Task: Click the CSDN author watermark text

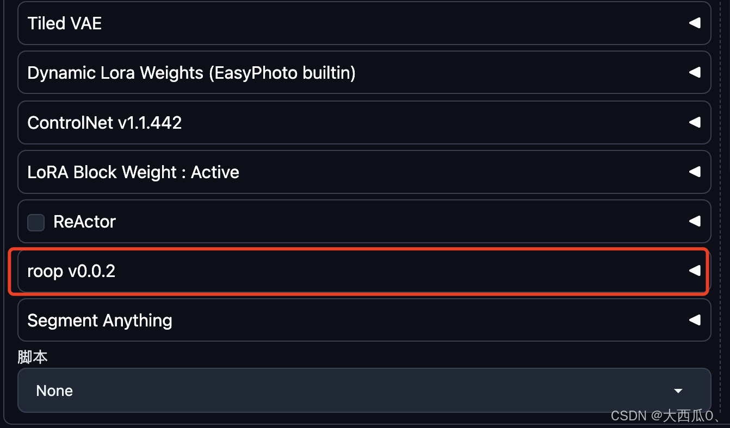Action: (x=666, y=416)
